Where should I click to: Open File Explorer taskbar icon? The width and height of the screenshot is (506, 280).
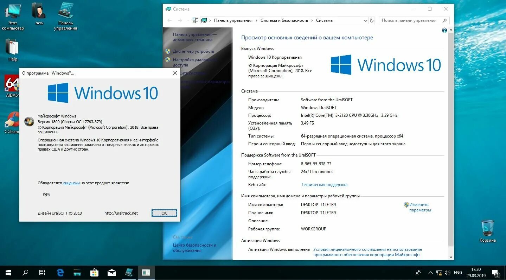click(x=77, y=273)
